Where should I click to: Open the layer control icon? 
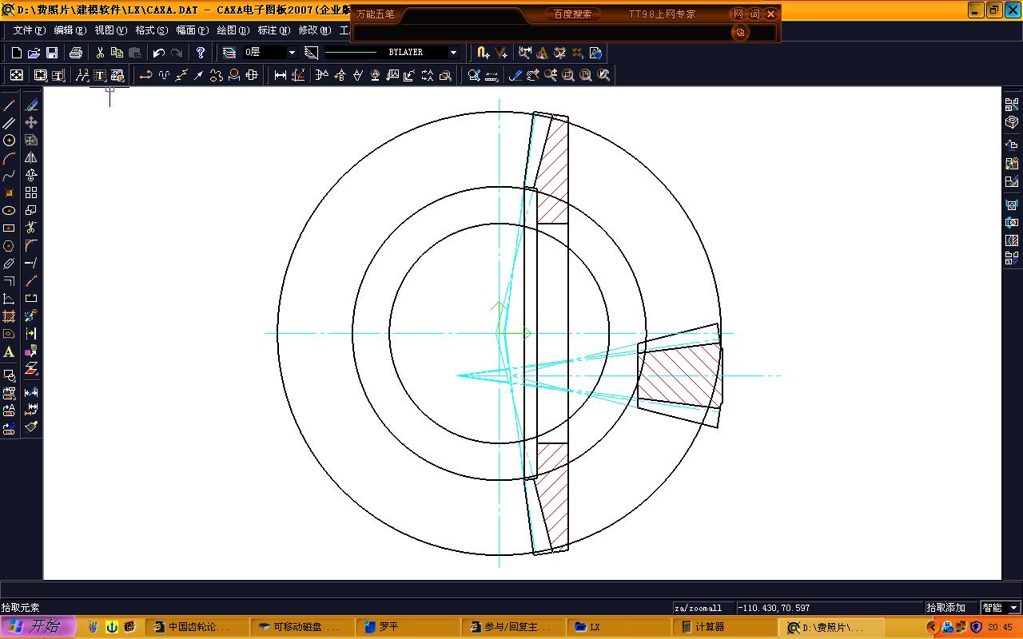click(x=229, y=53)
